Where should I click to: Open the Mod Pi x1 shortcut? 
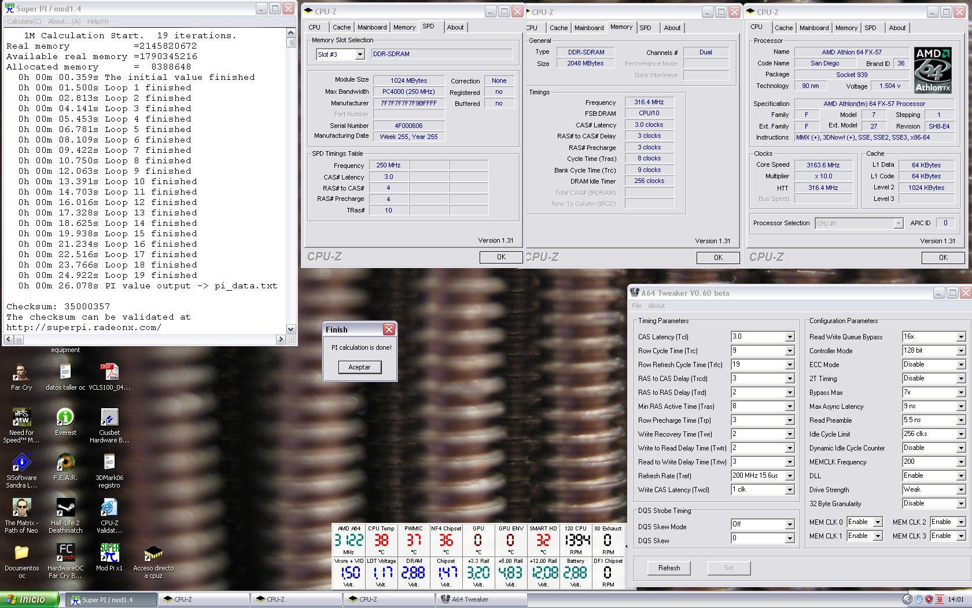pos(109,553)
